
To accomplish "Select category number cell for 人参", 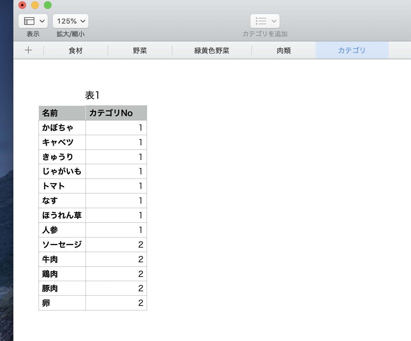I will tap(116, 230).
